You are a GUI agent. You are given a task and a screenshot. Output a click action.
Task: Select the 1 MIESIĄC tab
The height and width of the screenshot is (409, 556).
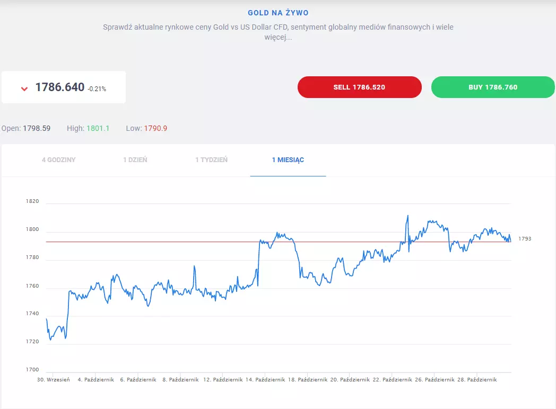pos(288,159)
